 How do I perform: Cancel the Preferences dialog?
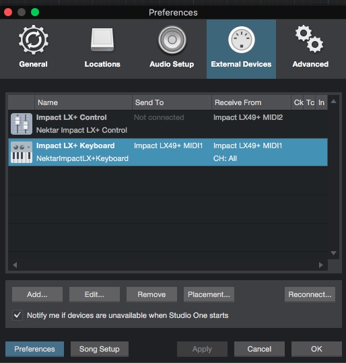(x=259, y=349)
